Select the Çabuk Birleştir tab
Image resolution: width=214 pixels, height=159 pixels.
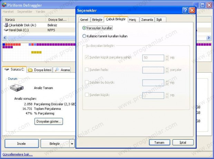pos(116,19)
